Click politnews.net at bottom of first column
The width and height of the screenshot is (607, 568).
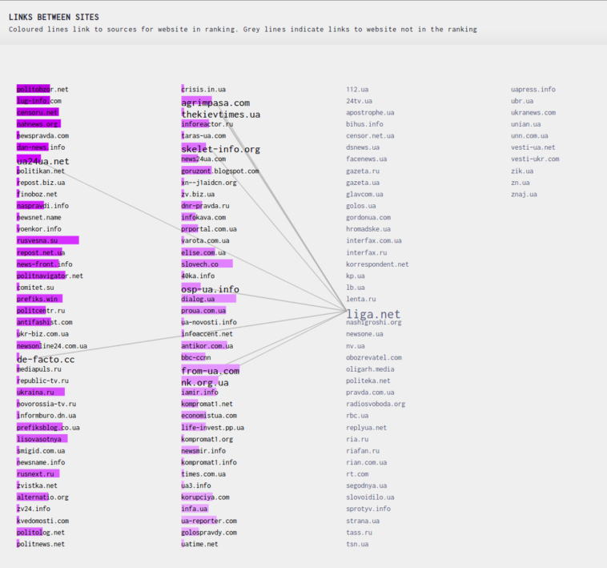41,544
